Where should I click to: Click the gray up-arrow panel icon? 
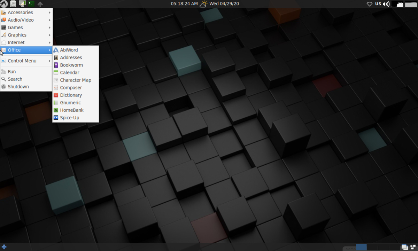pyautogui.click(x=40, y=4)
